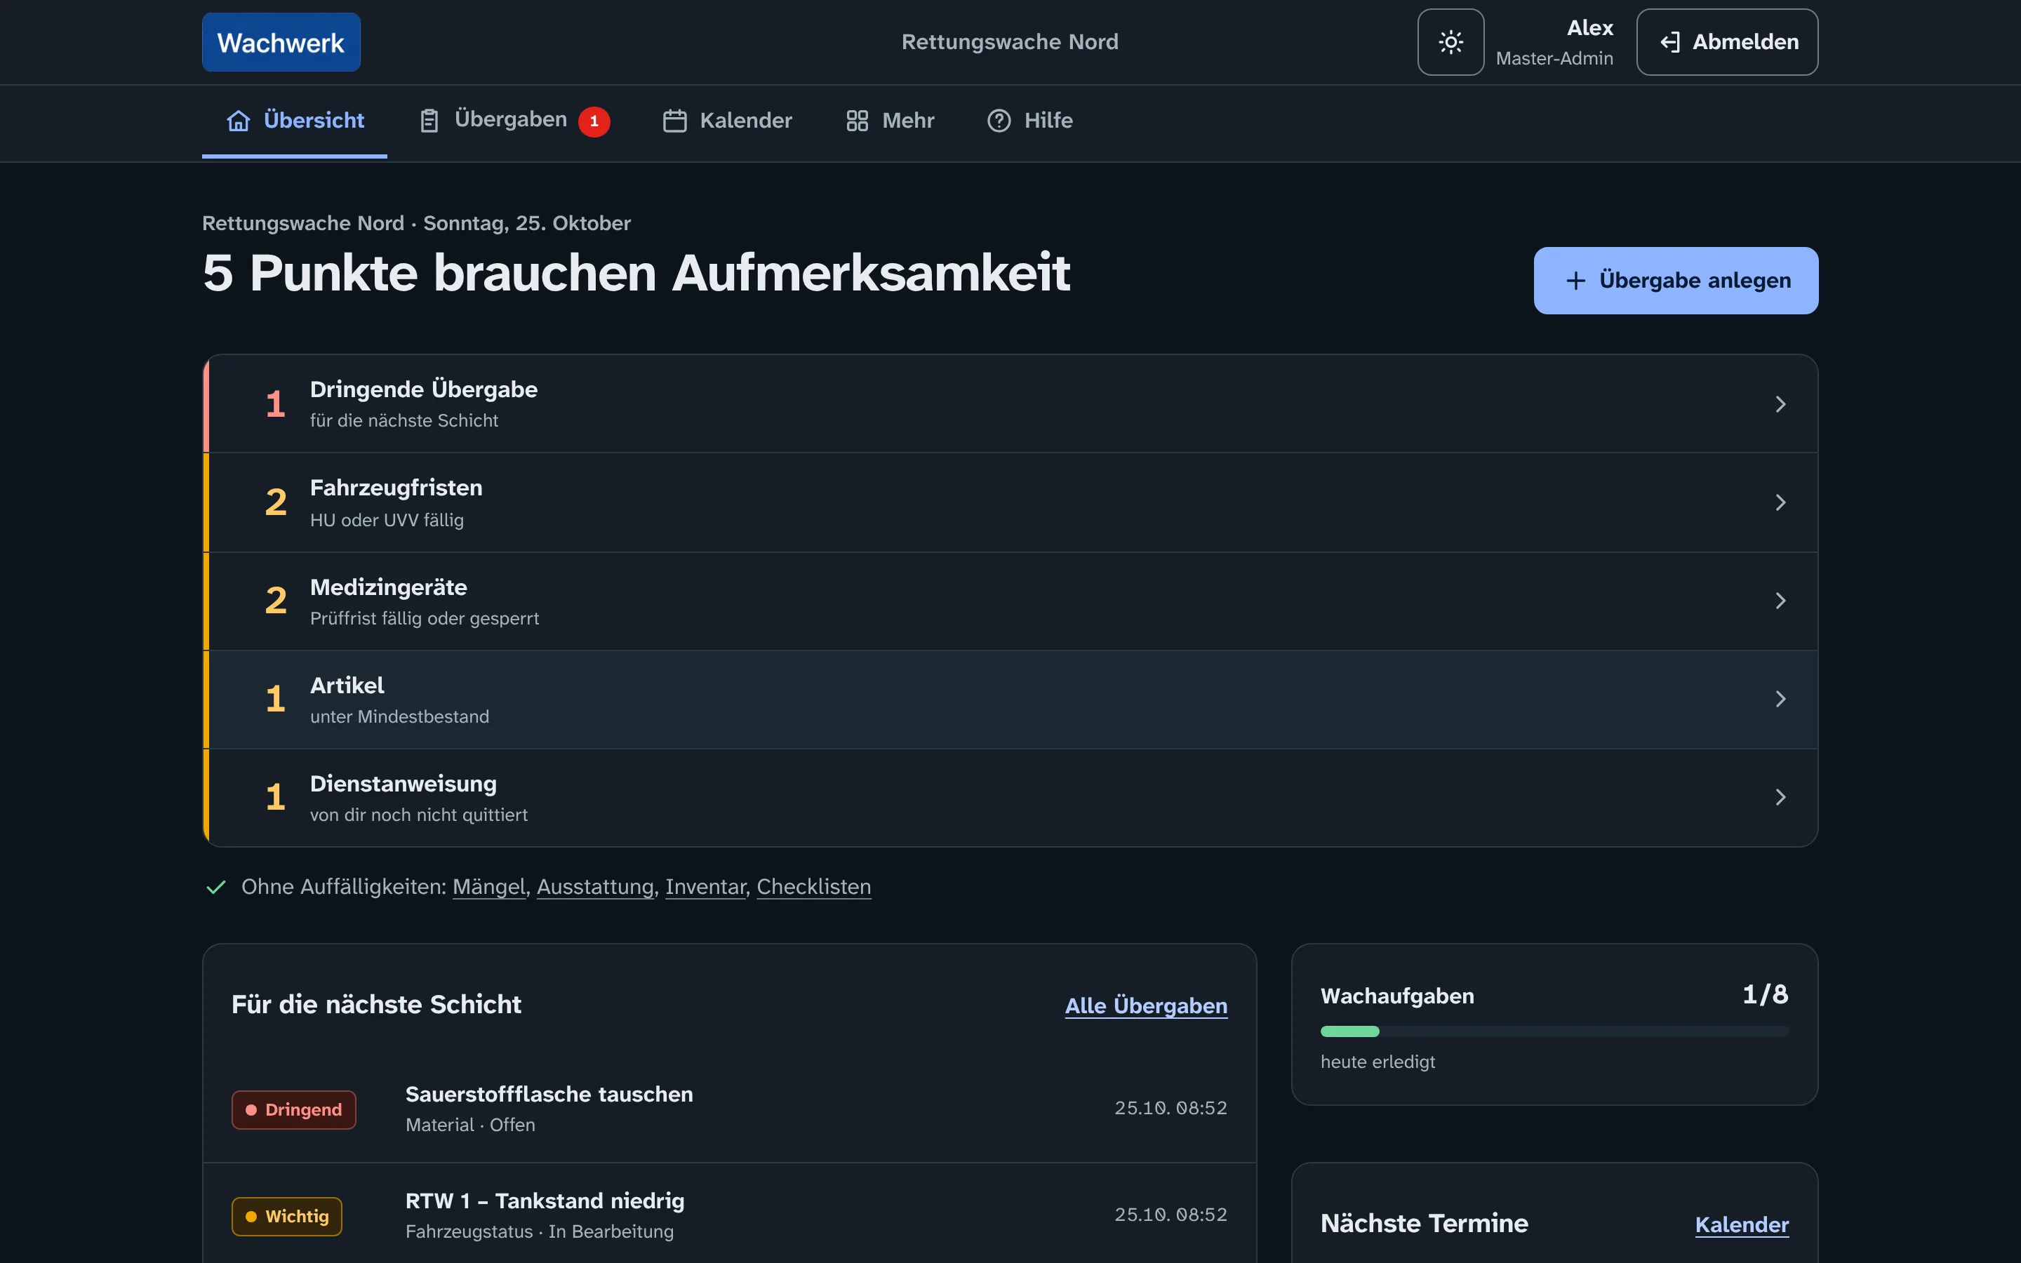
Task: Open the Dienstanweisung row
Action: click(1010, 798)
